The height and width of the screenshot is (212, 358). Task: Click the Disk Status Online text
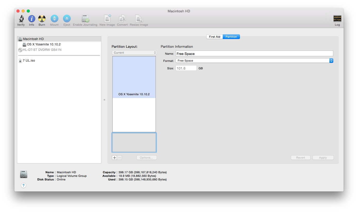61,179
